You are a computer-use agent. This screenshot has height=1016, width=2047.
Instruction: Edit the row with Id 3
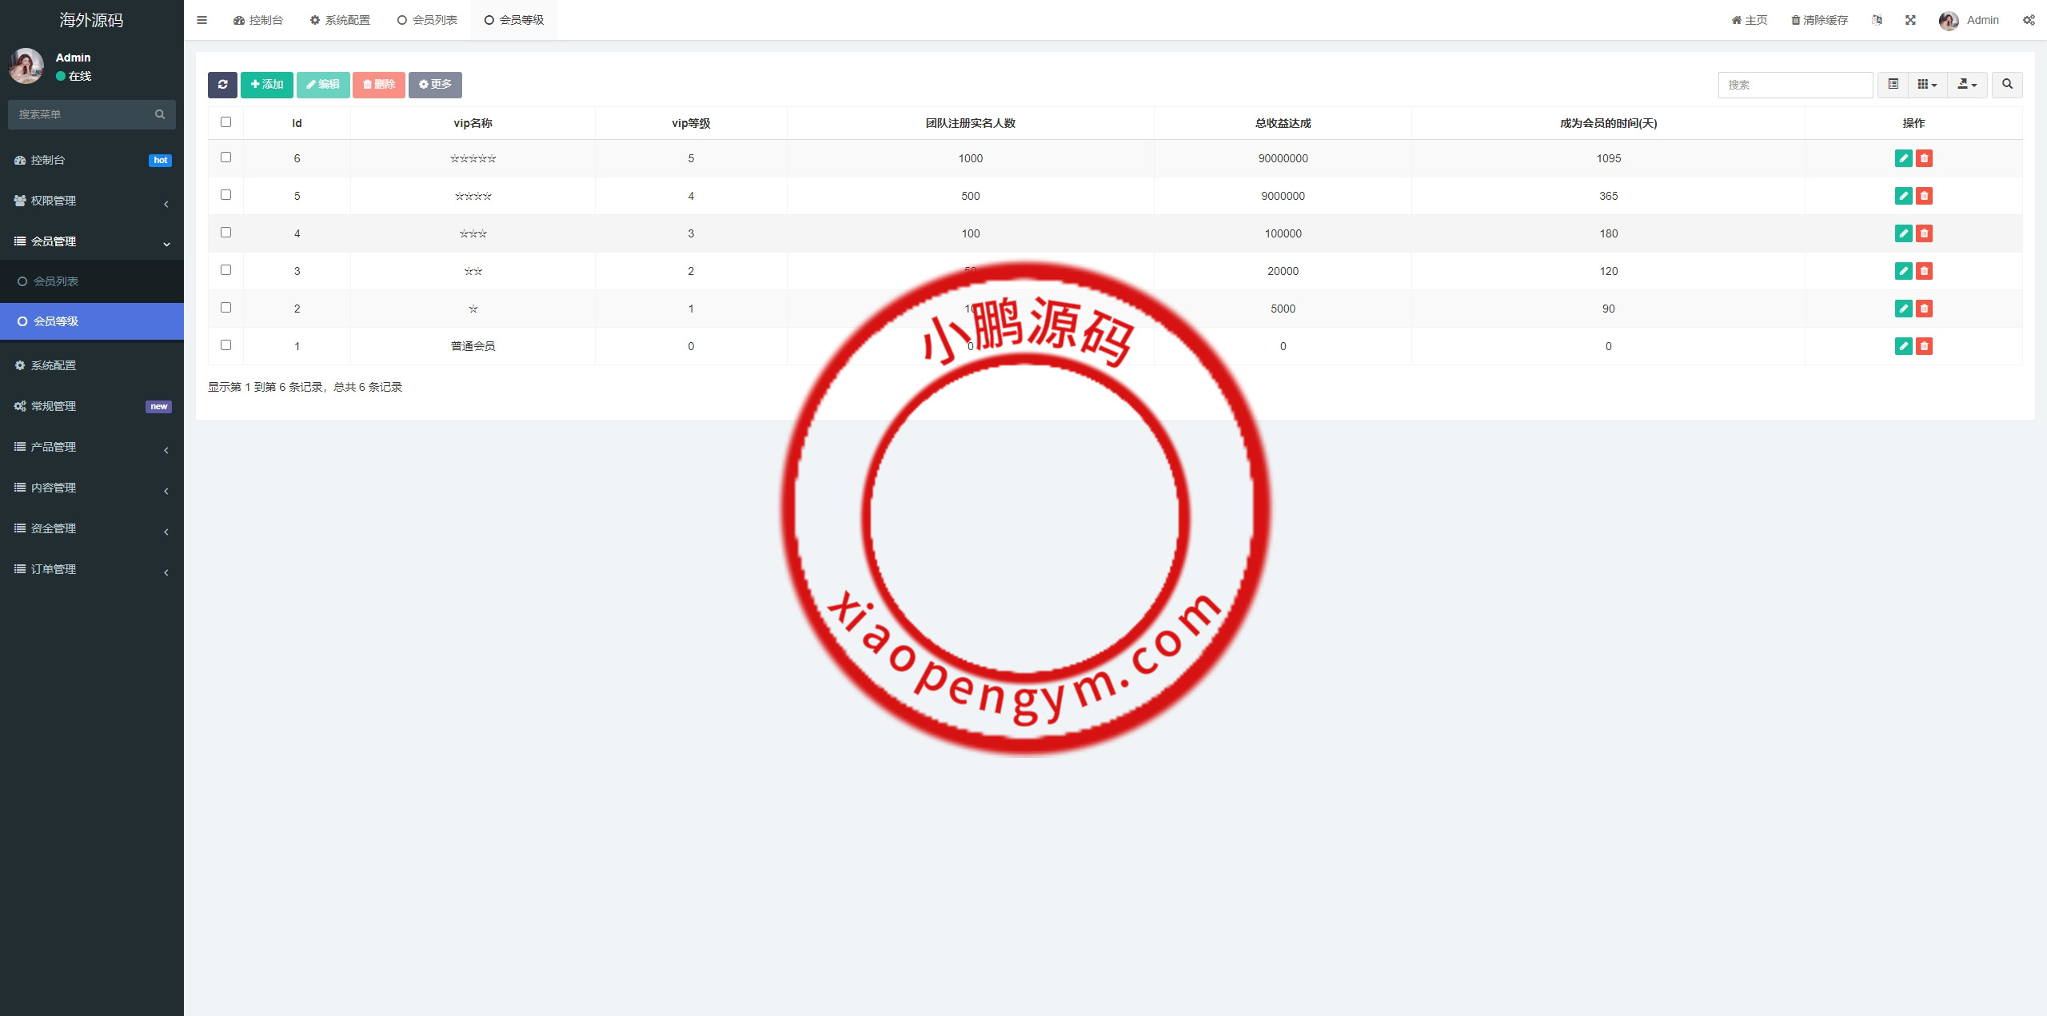pyautogui.click(x=1903, y=271)
